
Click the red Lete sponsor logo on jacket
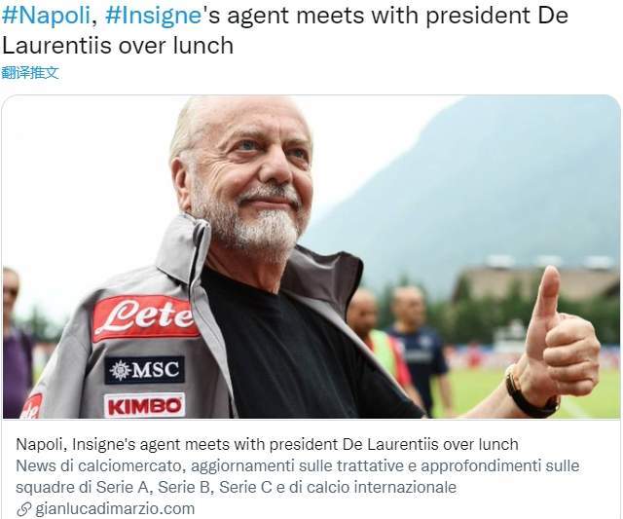pyautogui.click(x=145, y=317)
